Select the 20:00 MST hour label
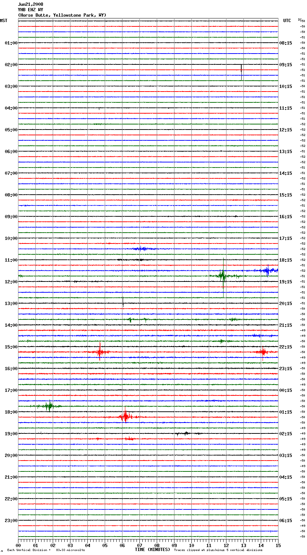The height and width of the screenshot is (555, 307). click(x=11, y=456)
